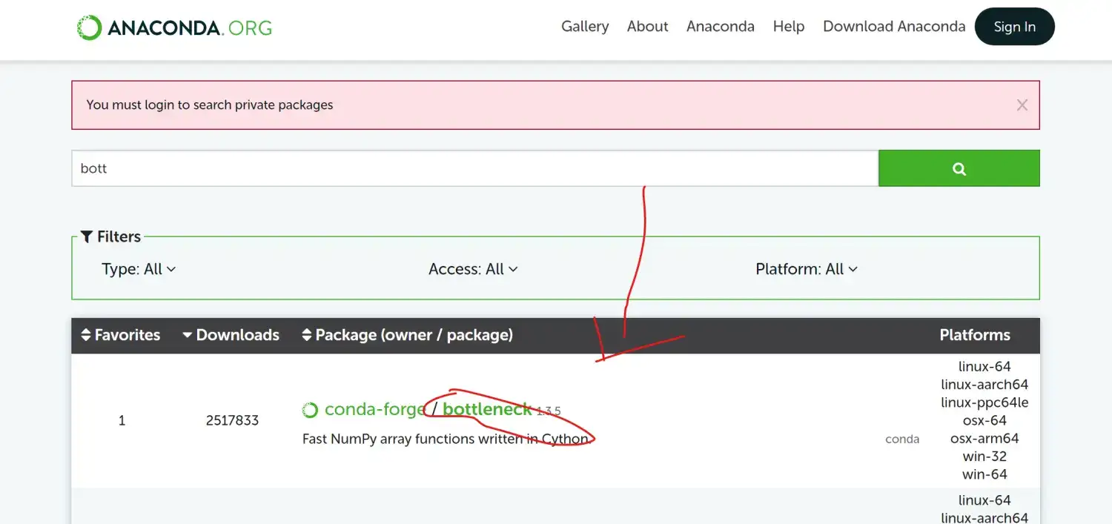The height and width of the screenshot is (524, 1112).
Task: Sort by Downloads column
Action: click(231, 335)
